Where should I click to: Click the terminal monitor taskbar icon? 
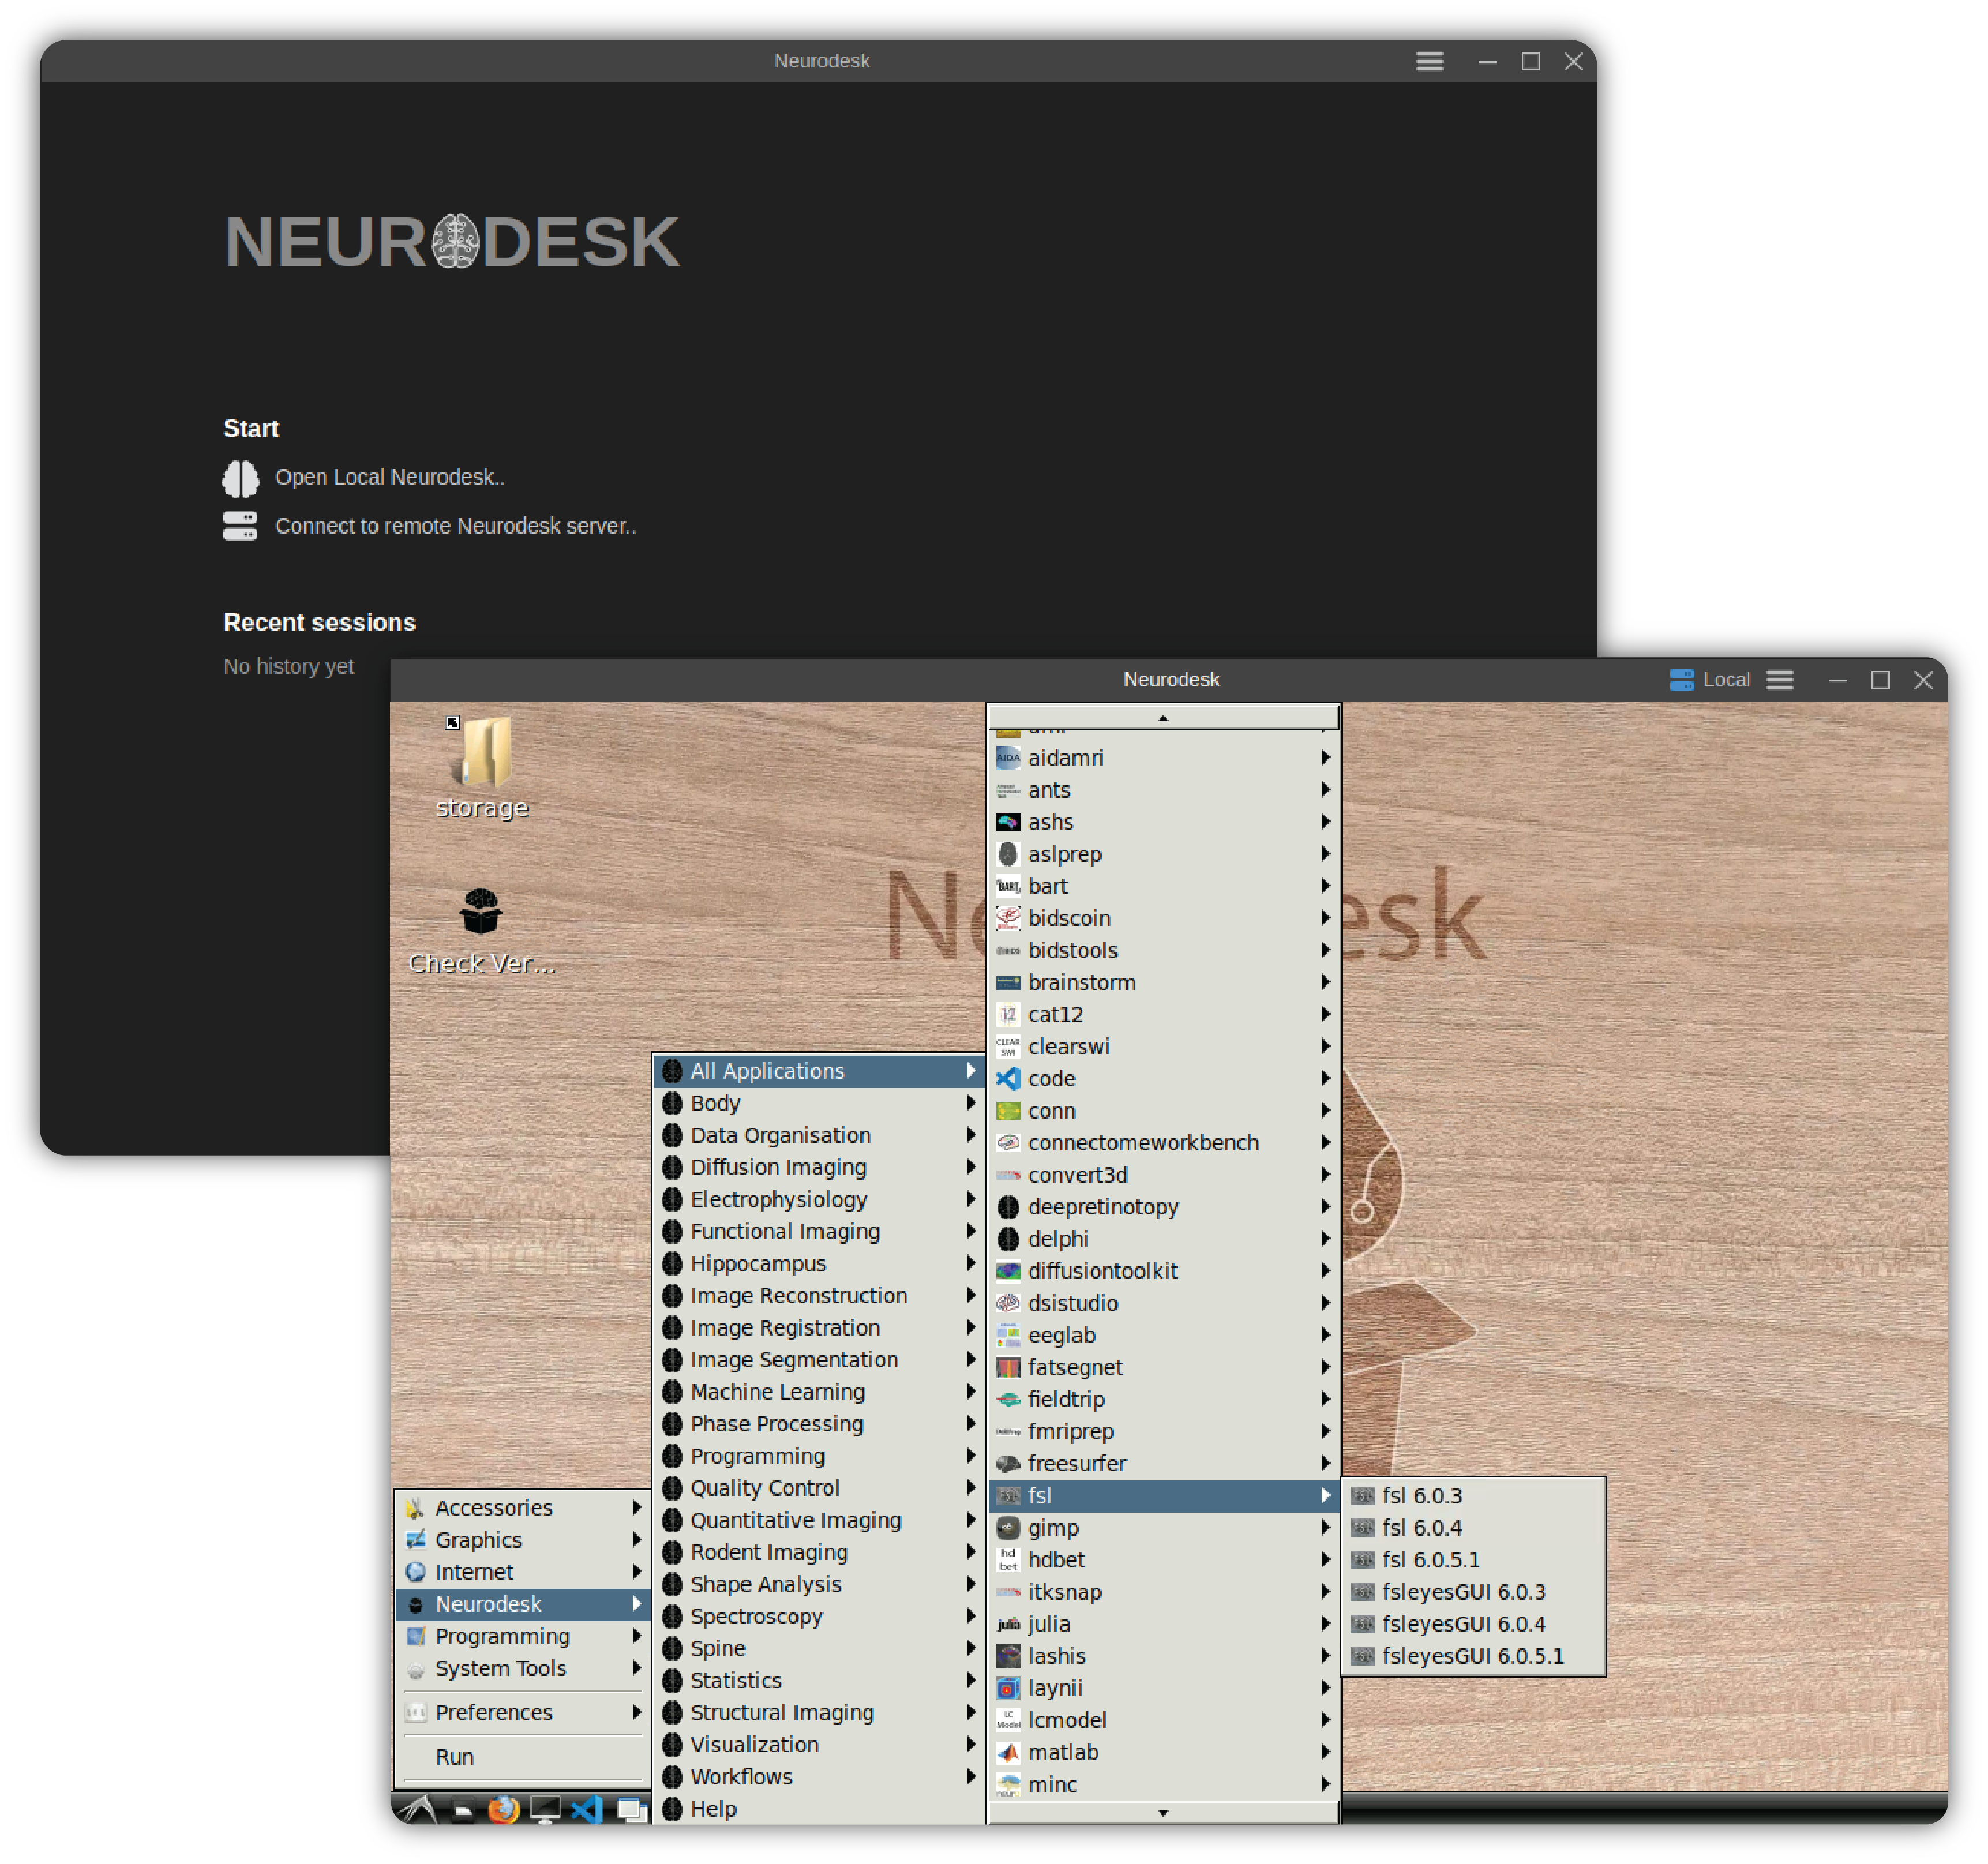point(545,1810)
